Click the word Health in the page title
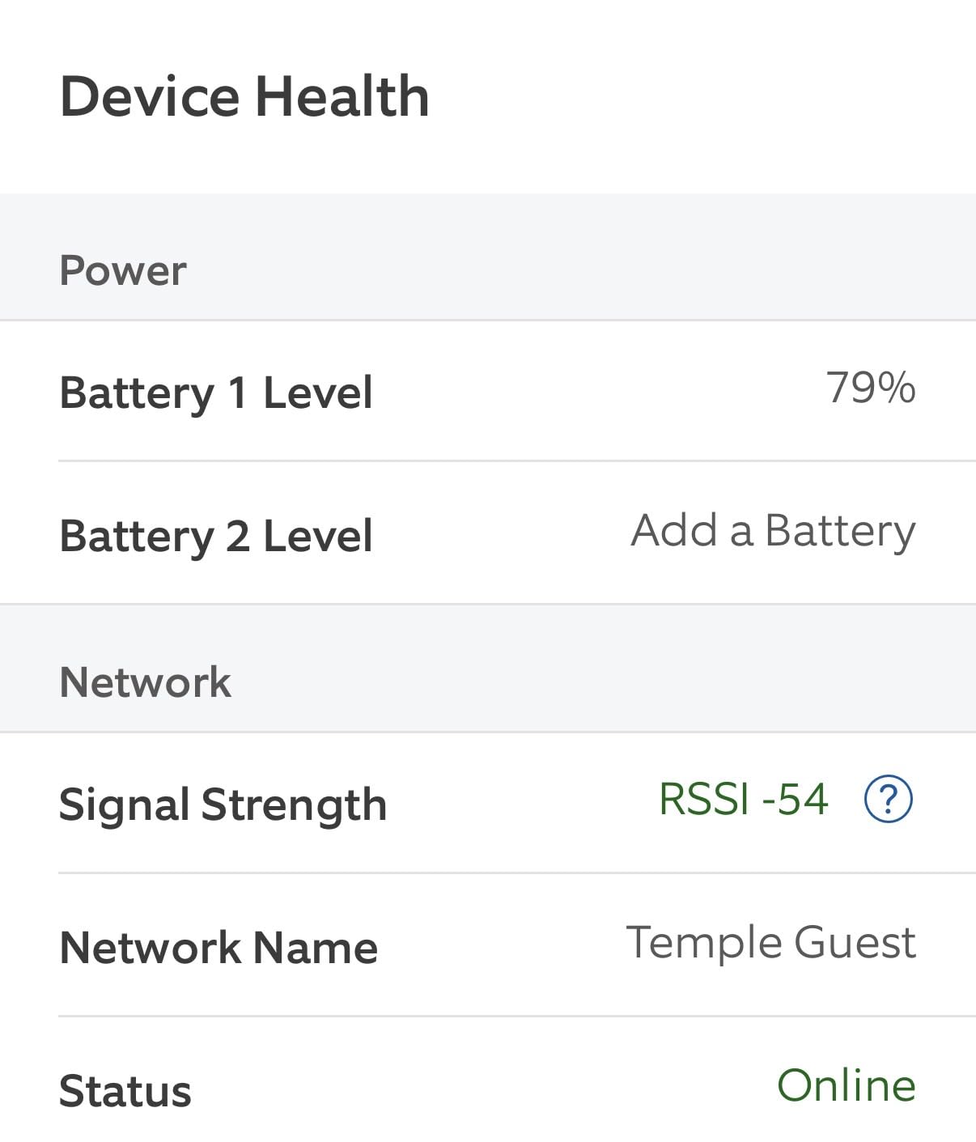The image size is (976, 1142). (x=342, y=96)
